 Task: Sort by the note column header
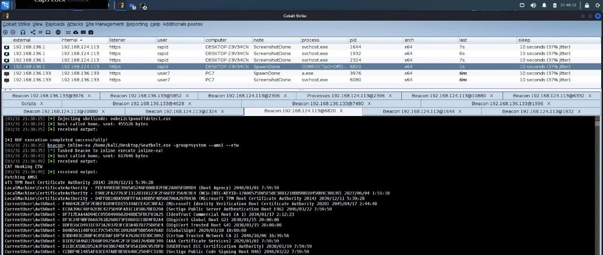coord(276,40)
